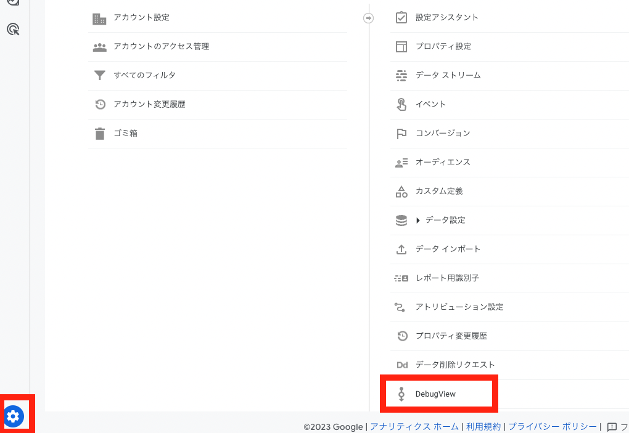
Task: Click the データ インポート upload icon
Action: (401, 249)
